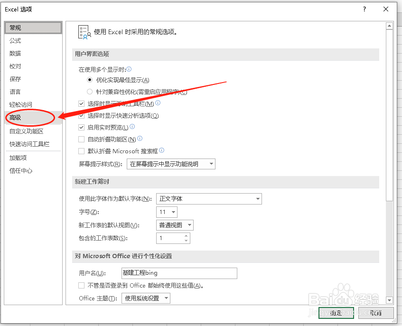Open the 加载项 category

tap(33, 158)
